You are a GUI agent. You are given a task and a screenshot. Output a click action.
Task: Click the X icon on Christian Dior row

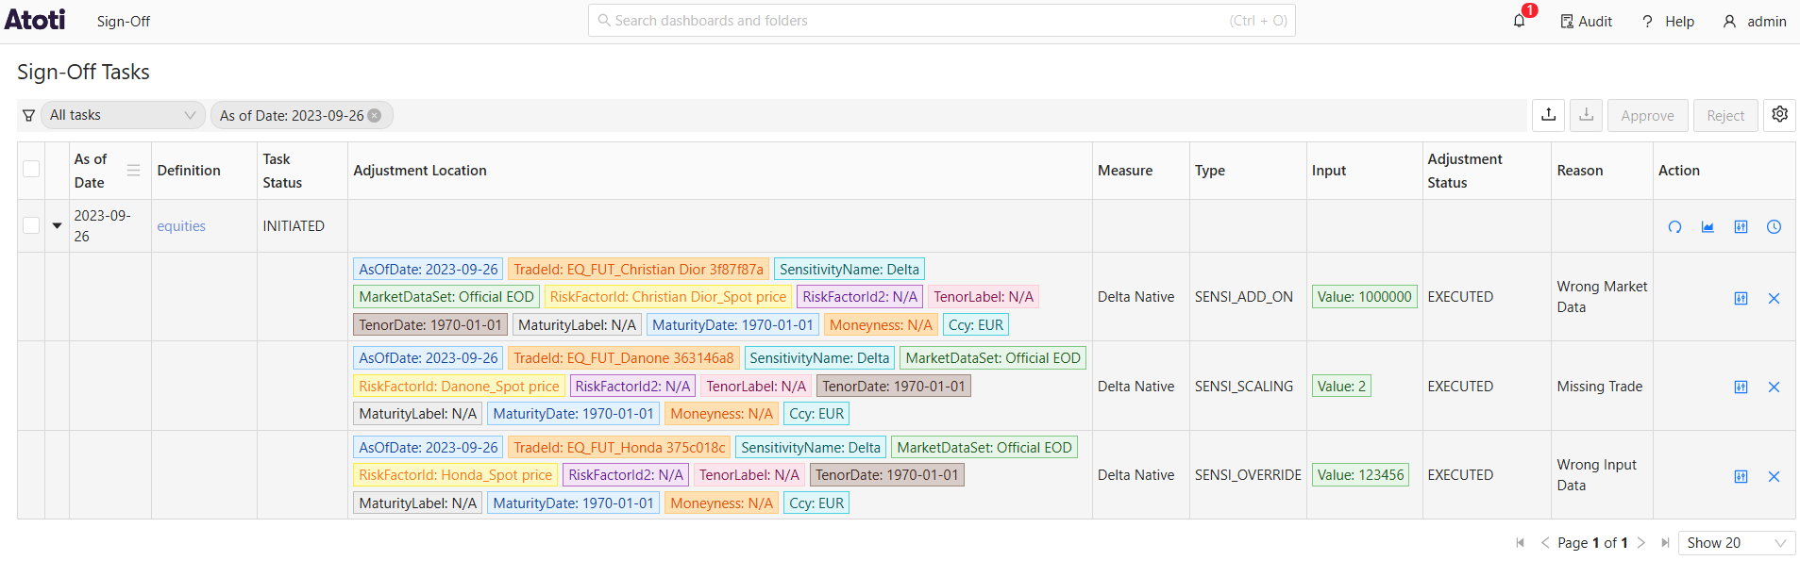click(1774, 298)
